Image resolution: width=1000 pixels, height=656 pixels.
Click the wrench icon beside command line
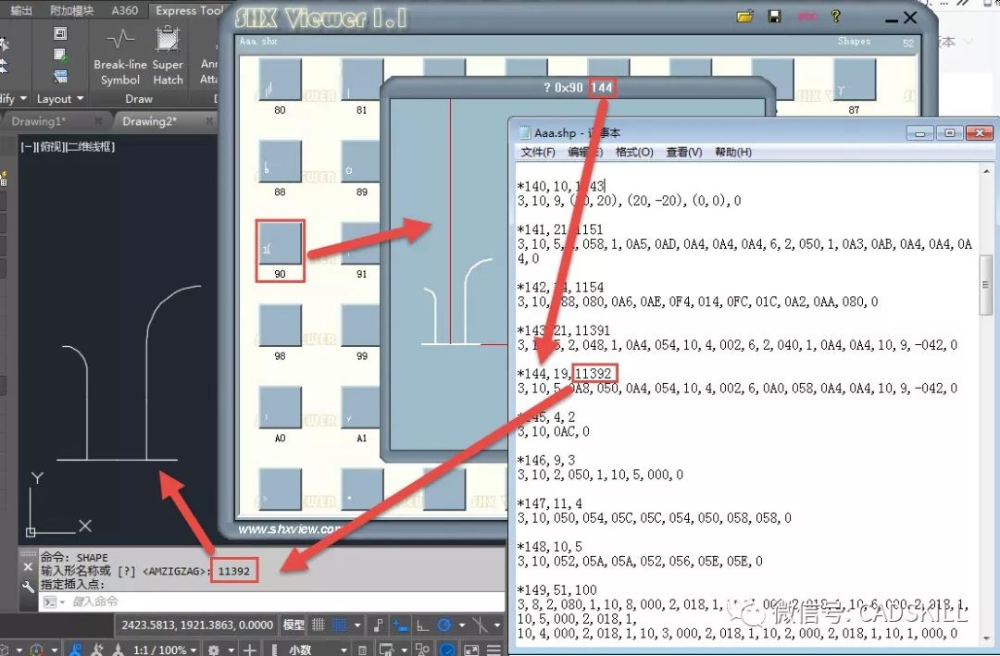coord(28,588)
